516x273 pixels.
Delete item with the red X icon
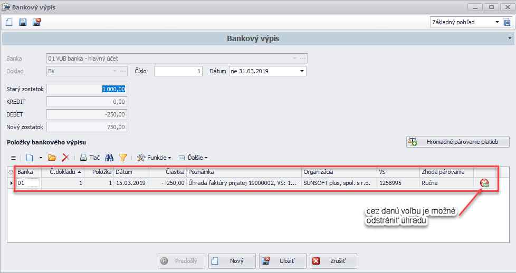tap(66, 157)
